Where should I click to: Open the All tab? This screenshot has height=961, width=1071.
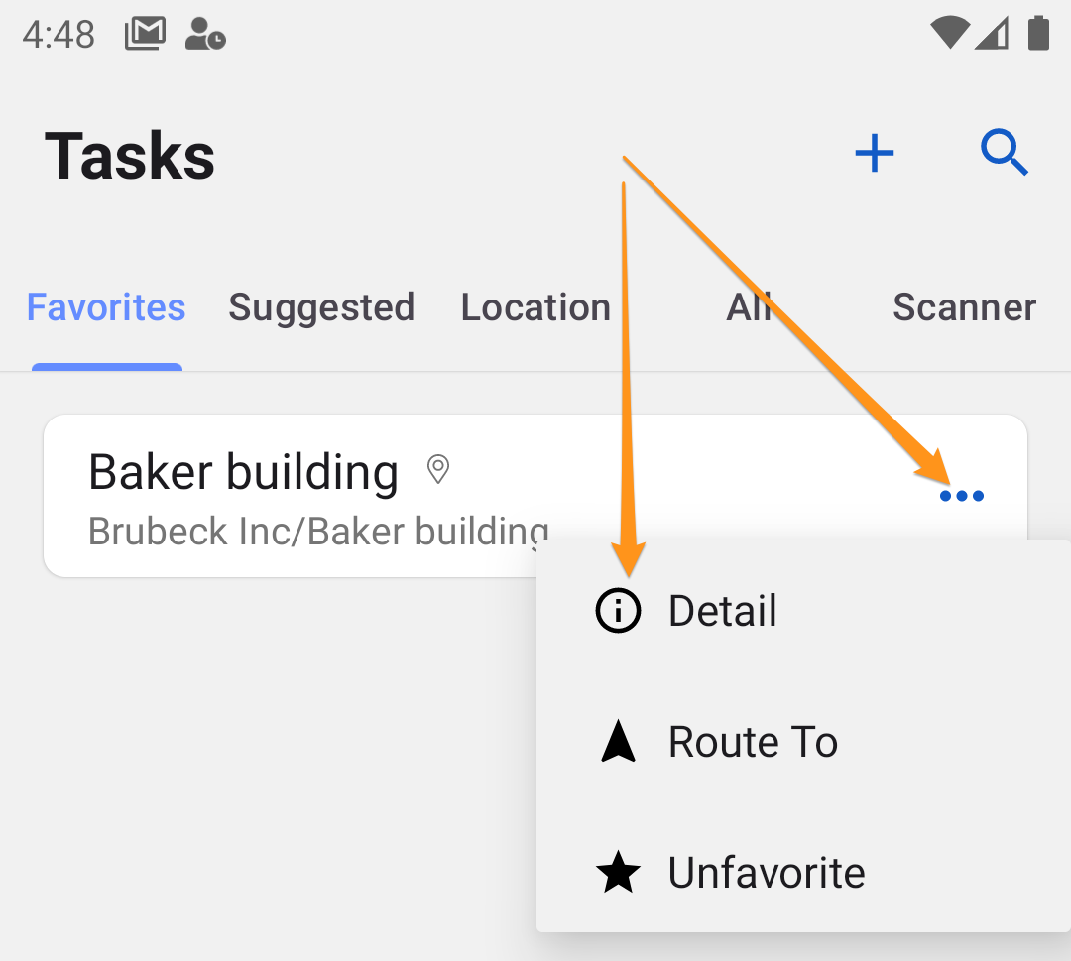point(750,307)
